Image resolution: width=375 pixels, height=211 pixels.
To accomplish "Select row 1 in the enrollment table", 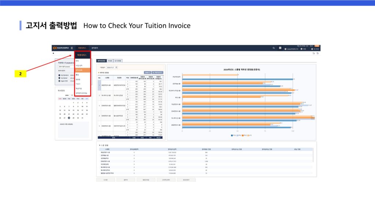I will 100,85.
